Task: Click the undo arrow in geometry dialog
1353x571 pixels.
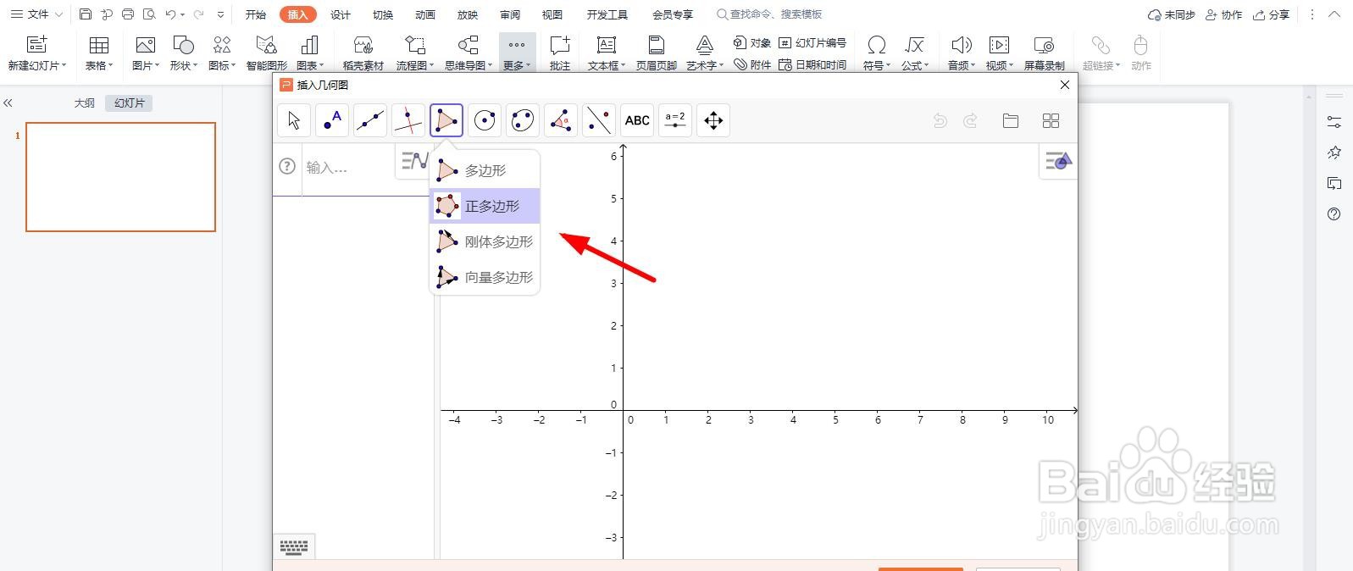Action: click(x=940, y=121)
